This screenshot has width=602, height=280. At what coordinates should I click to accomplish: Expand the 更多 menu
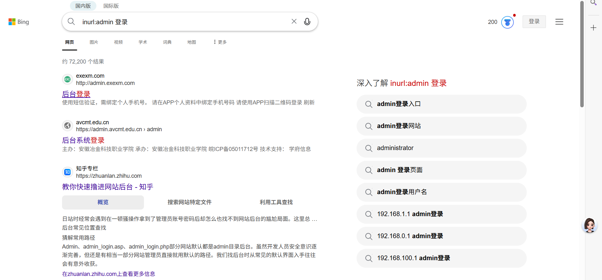(x=220, y=42)
